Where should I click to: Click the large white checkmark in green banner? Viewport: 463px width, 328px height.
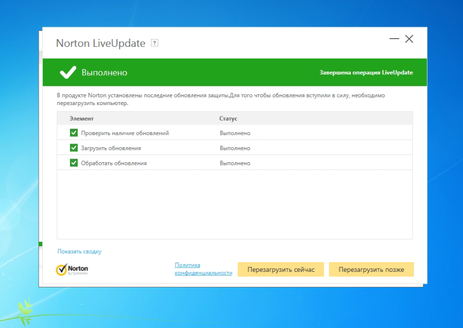67,73
